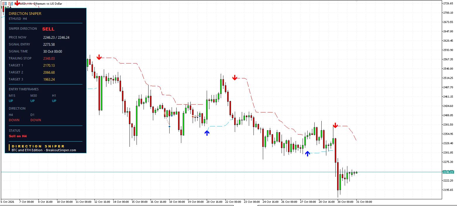
Task: Click the TRAILING STOP label
Action: pos(20,58)
